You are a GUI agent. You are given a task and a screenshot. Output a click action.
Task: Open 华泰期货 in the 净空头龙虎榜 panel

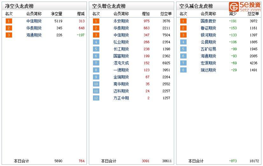pyautogui.click(x=34, y=28)
